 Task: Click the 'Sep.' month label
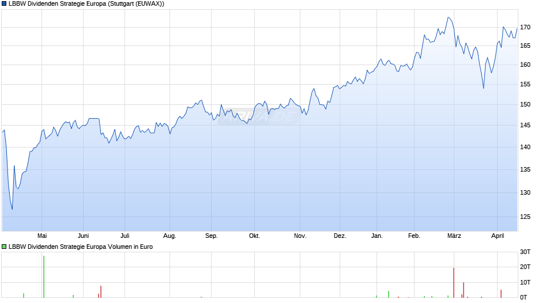[212, 236]
